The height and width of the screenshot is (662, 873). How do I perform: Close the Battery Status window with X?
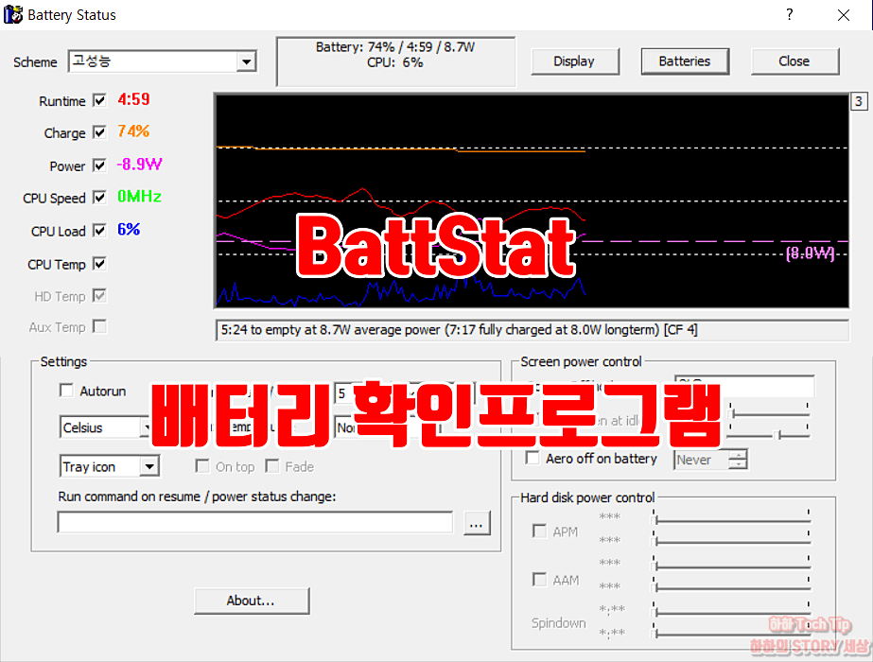[844, 15]
